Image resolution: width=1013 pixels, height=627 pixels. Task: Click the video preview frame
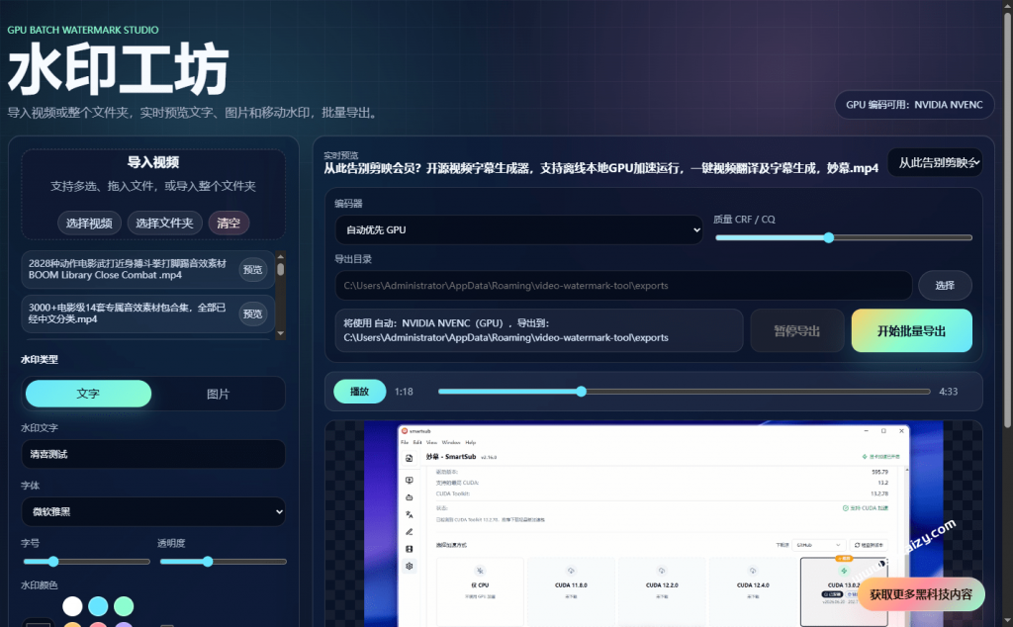coord(653,524)
